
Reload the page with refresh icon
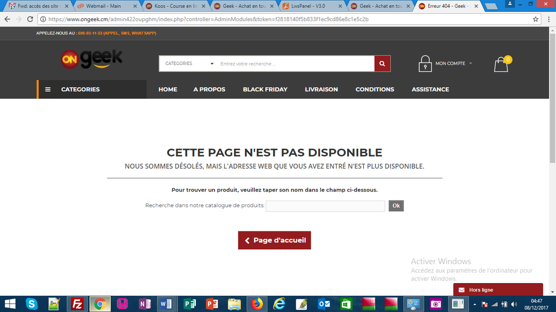pos(30,19)
